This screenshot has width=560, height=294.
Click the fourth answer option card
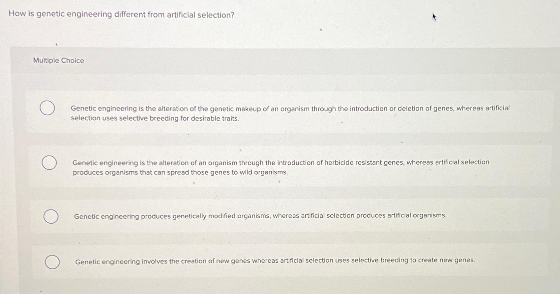click(x=287, y=261)
